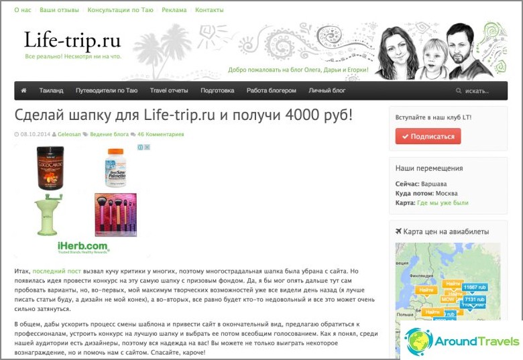
Task: Open the Личный блог menu
Action: pyautogui.click(x=327, y=91)
